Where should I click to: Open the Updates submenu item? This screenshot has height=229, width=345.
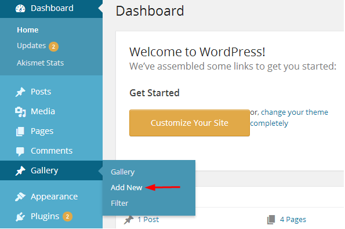31,46
